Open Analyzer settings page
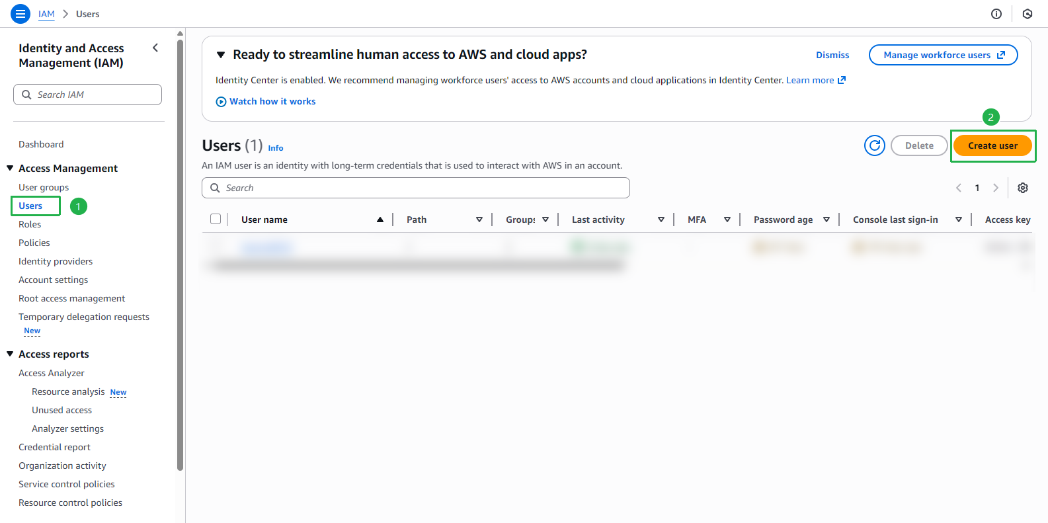Image resolution: width=1048 pixels, height=523 pixels. coord(67,428)
